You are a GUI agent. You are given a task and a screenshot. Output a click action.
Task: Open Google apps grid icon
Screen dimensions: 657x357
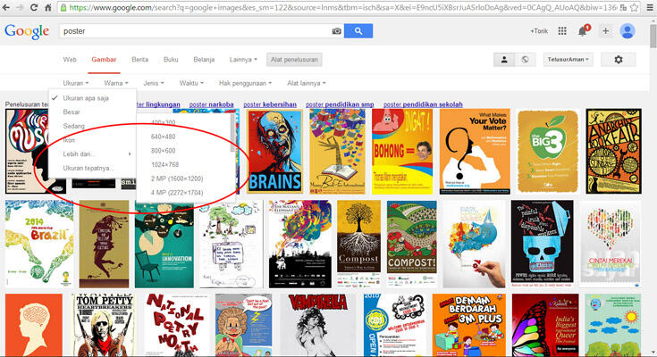click(x=562, y=31)
